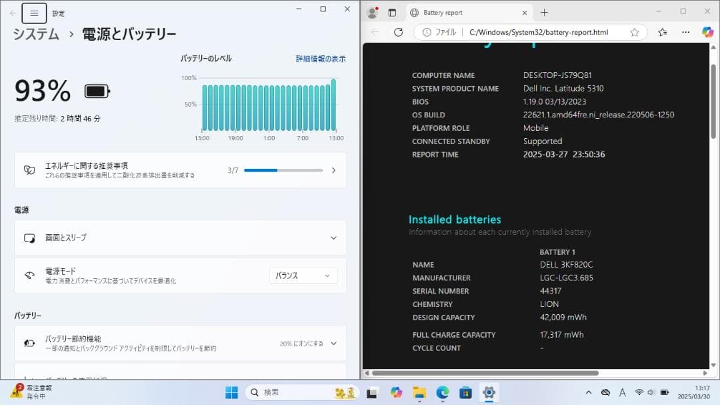720x405 pixels.
Task: Click the back arrow in Edge
Action: coord(373,32)
